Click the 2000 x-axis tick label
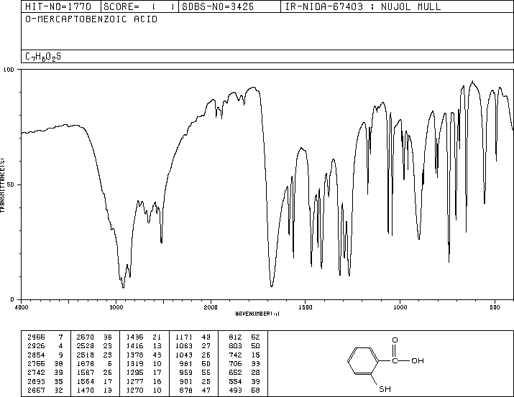This screenshot has height=397, width=514. tap(211, 307)
